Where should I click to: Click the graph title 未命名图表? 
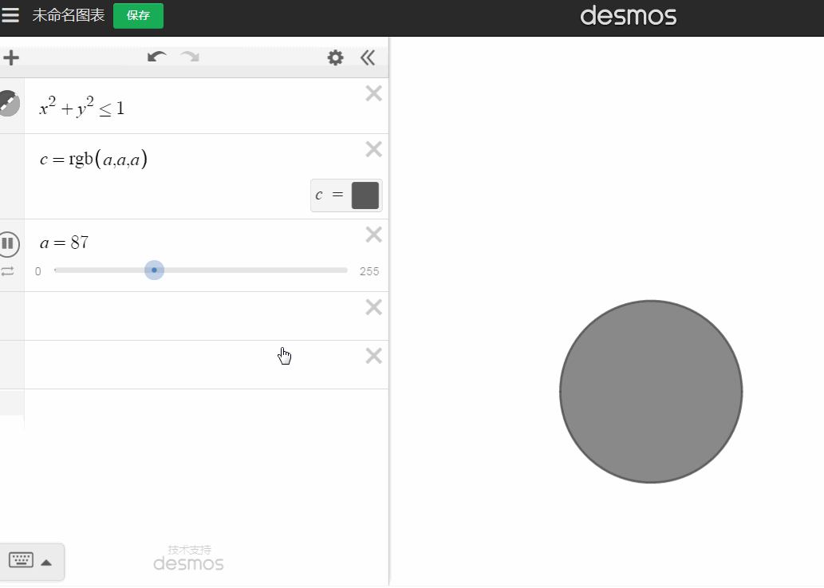(69, 15)
